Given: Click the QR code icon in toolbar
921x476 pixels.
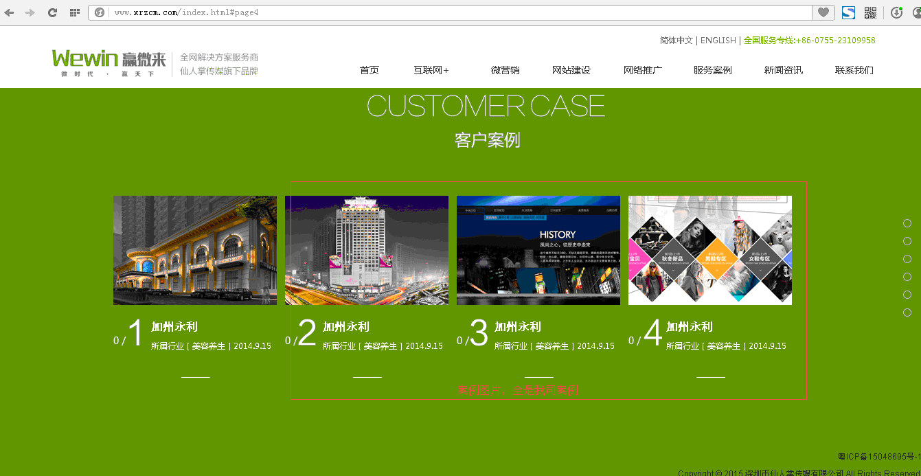Looking at the screenshot, I should [870, 12].
